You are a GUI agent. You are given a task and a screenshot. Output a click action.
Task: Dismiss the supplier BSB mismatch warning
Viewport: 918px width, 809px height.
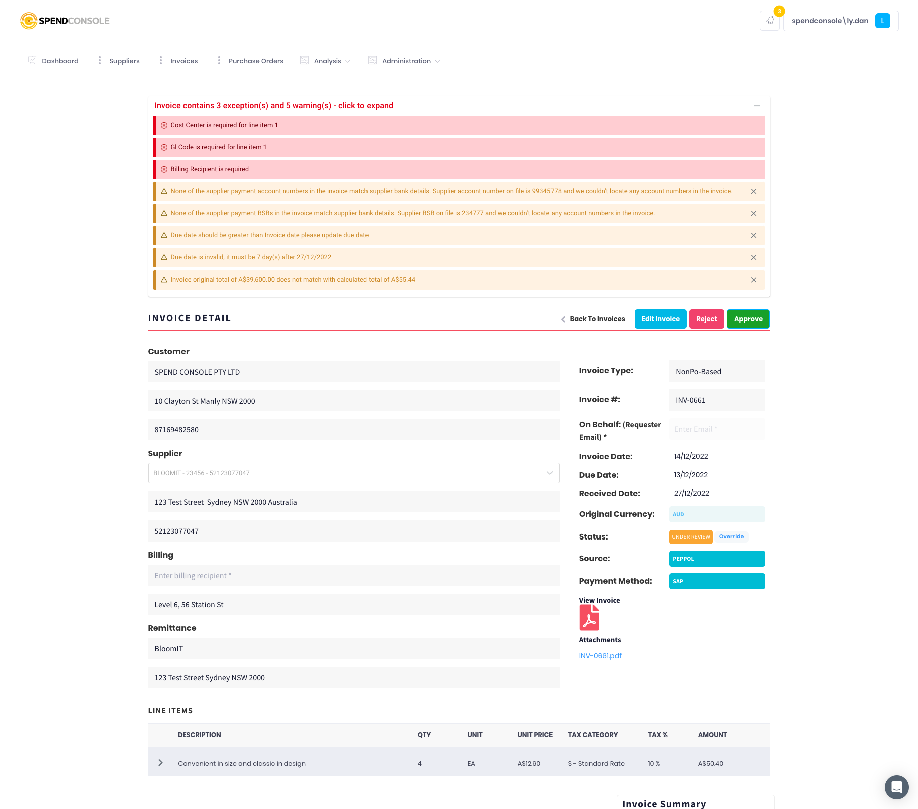tap(754, 213)
